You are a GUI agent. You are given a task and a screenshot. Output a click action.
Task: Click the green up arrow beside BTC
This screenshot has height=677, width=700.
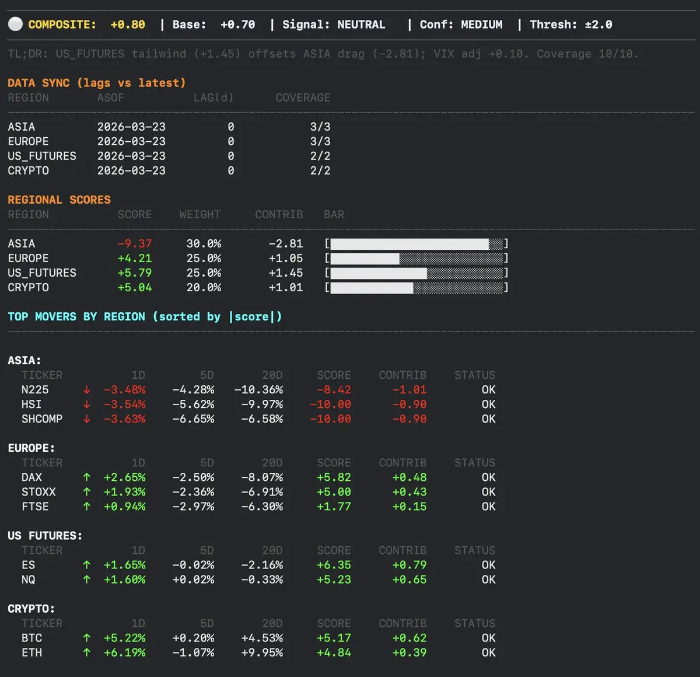tap(87, 638)
